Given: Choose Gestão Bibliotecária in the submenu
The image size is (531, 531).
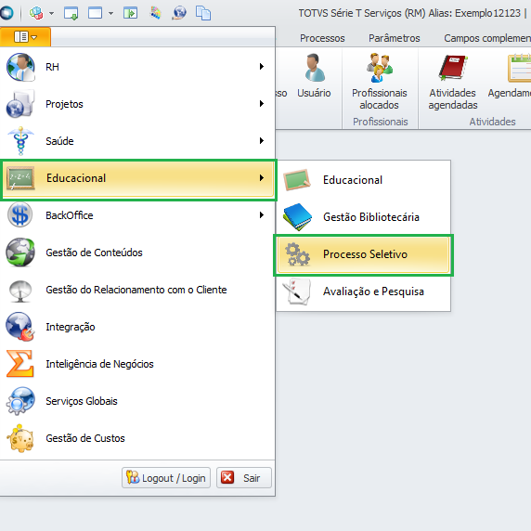Looking at the screenshot, I should (x=363, y=216).
